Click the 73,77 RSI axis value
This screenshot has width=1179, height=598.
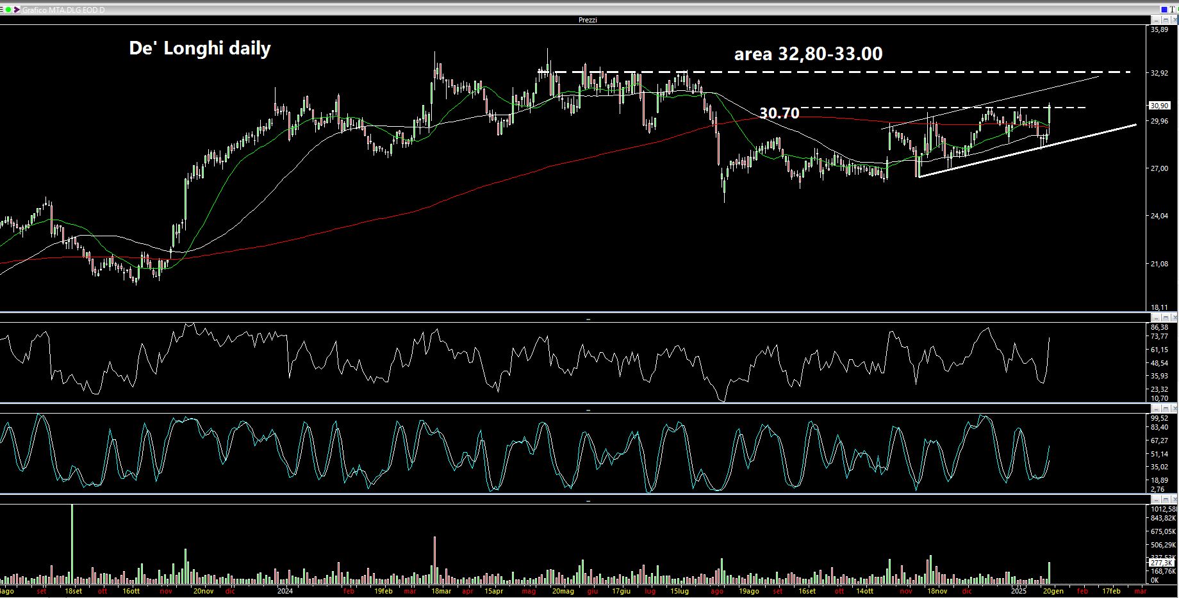[x=1159, y=336]
